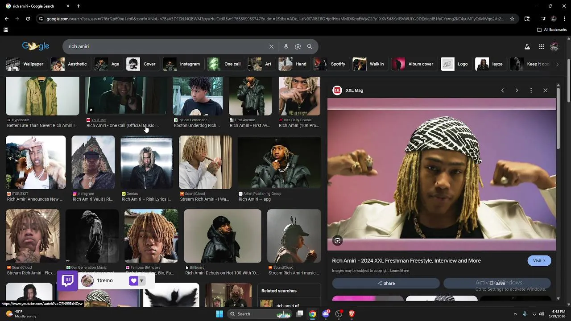Open Google Lens image search

tap(298, 46)
